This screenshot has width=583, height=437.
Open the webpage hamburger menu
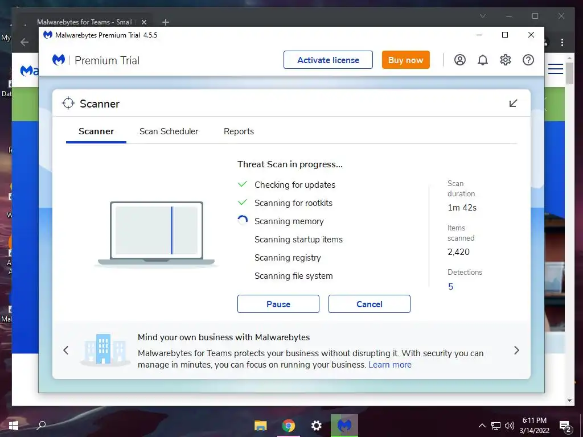pos(556,69)
